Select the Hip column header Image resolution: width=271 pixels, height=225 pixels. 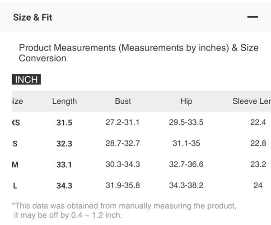pyautogui.click(x=186, y=101)
